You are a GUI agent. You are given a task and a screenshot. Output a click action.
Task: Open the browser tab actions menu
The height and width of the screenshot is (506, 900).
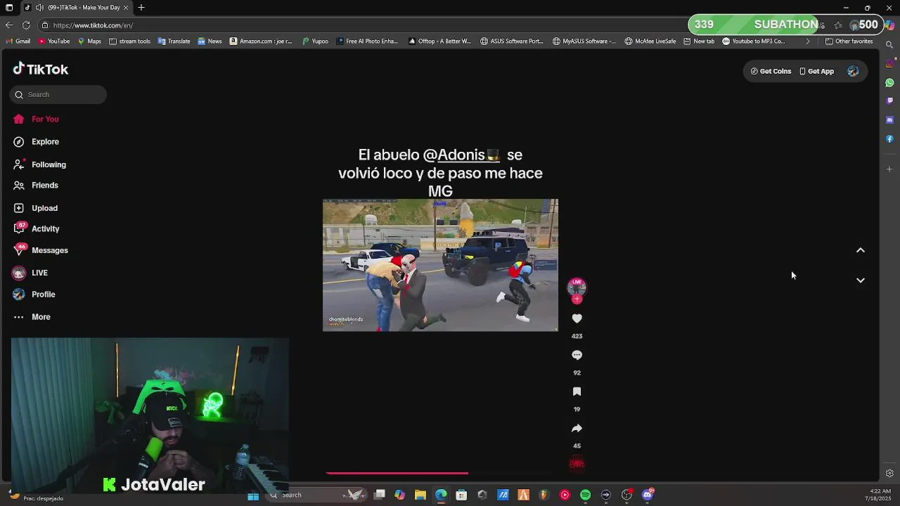pyautogui.click(x=9, y=8)
